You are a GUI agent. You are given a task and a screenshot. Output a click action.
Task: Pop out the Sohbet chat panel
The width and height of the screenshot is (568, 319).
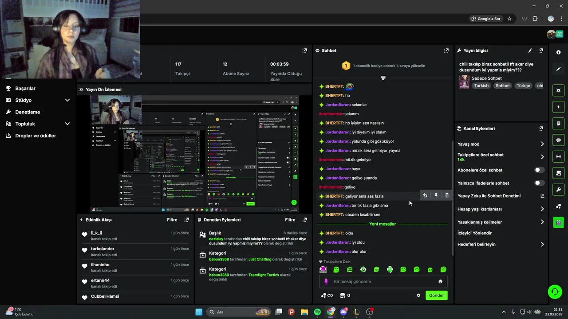(x=446, y=51)
